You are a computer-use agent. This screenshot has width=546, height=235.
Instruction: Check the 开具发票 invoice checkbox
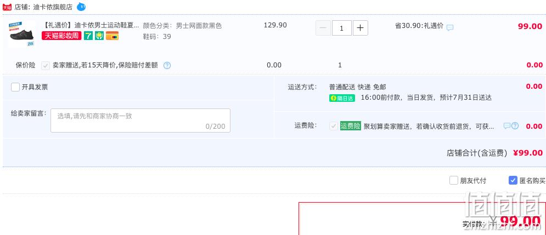coord(15,87)
